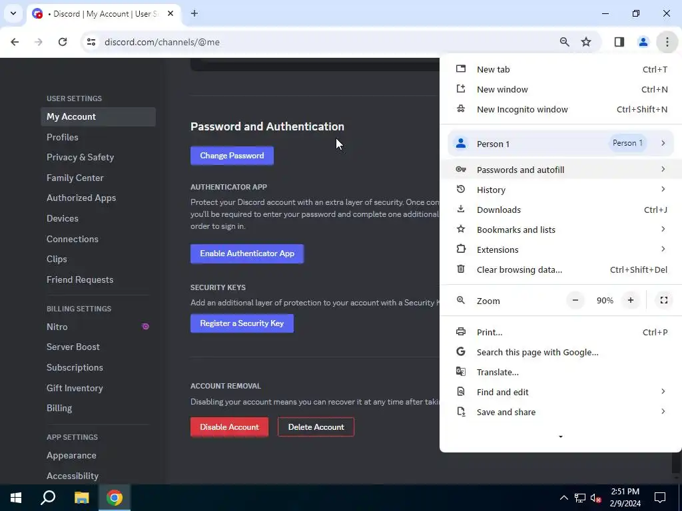
Task: Open Nitro billing settings
Action: pyautogui.click(x=99, y=327)
